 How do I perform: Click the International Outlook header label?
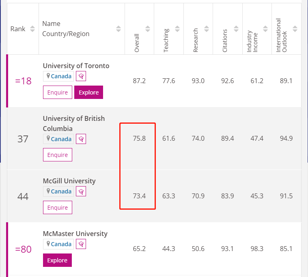coord(282,35)
